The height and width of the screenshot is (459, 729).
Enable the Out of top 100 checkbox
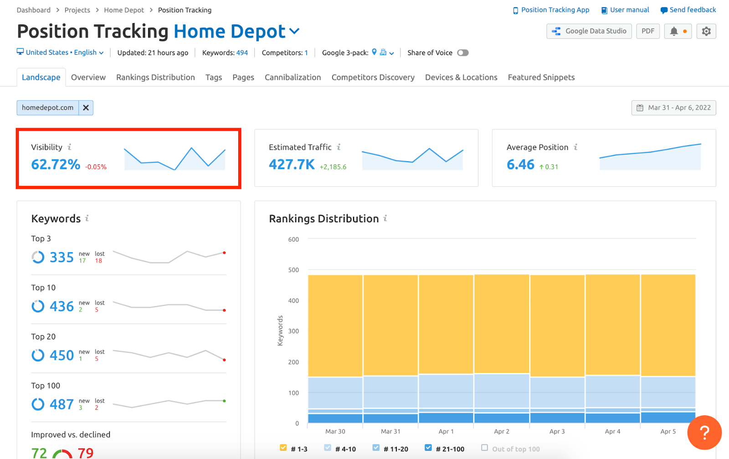point(484,448)
